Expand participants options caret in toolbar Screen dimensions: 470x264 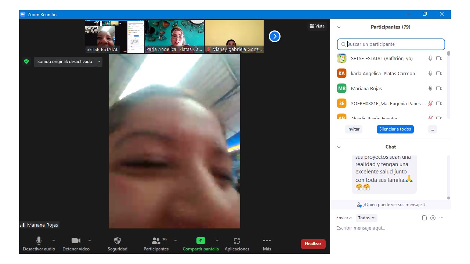176,241
